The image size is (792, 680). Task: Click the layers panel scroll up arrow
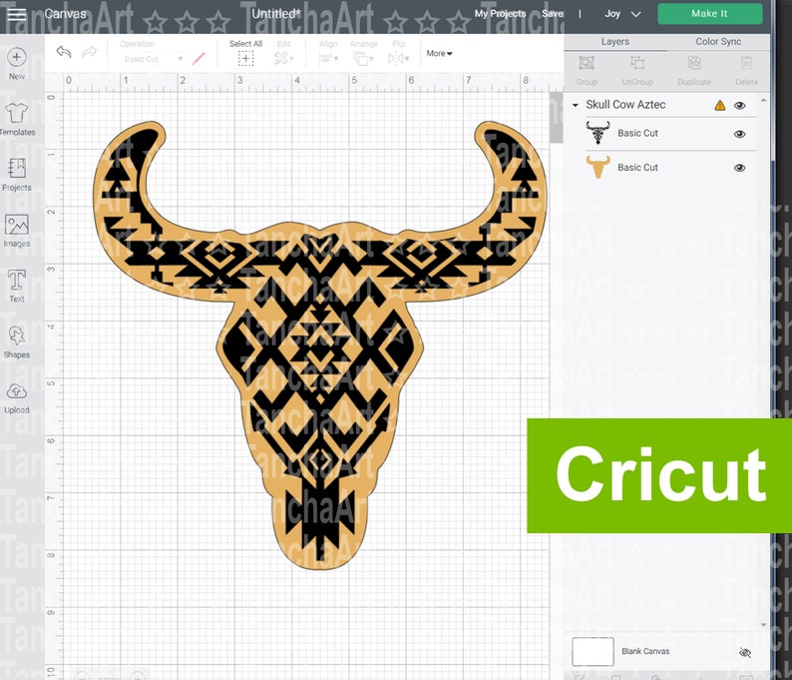click(x=763, y=101)
